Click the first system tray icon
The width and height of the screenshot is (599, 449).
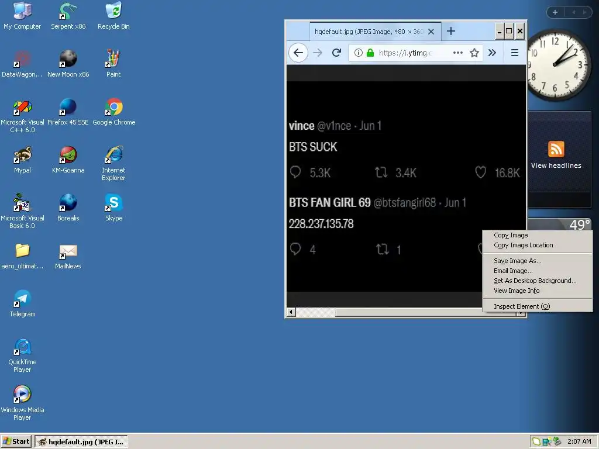click(x=536, y=441)
